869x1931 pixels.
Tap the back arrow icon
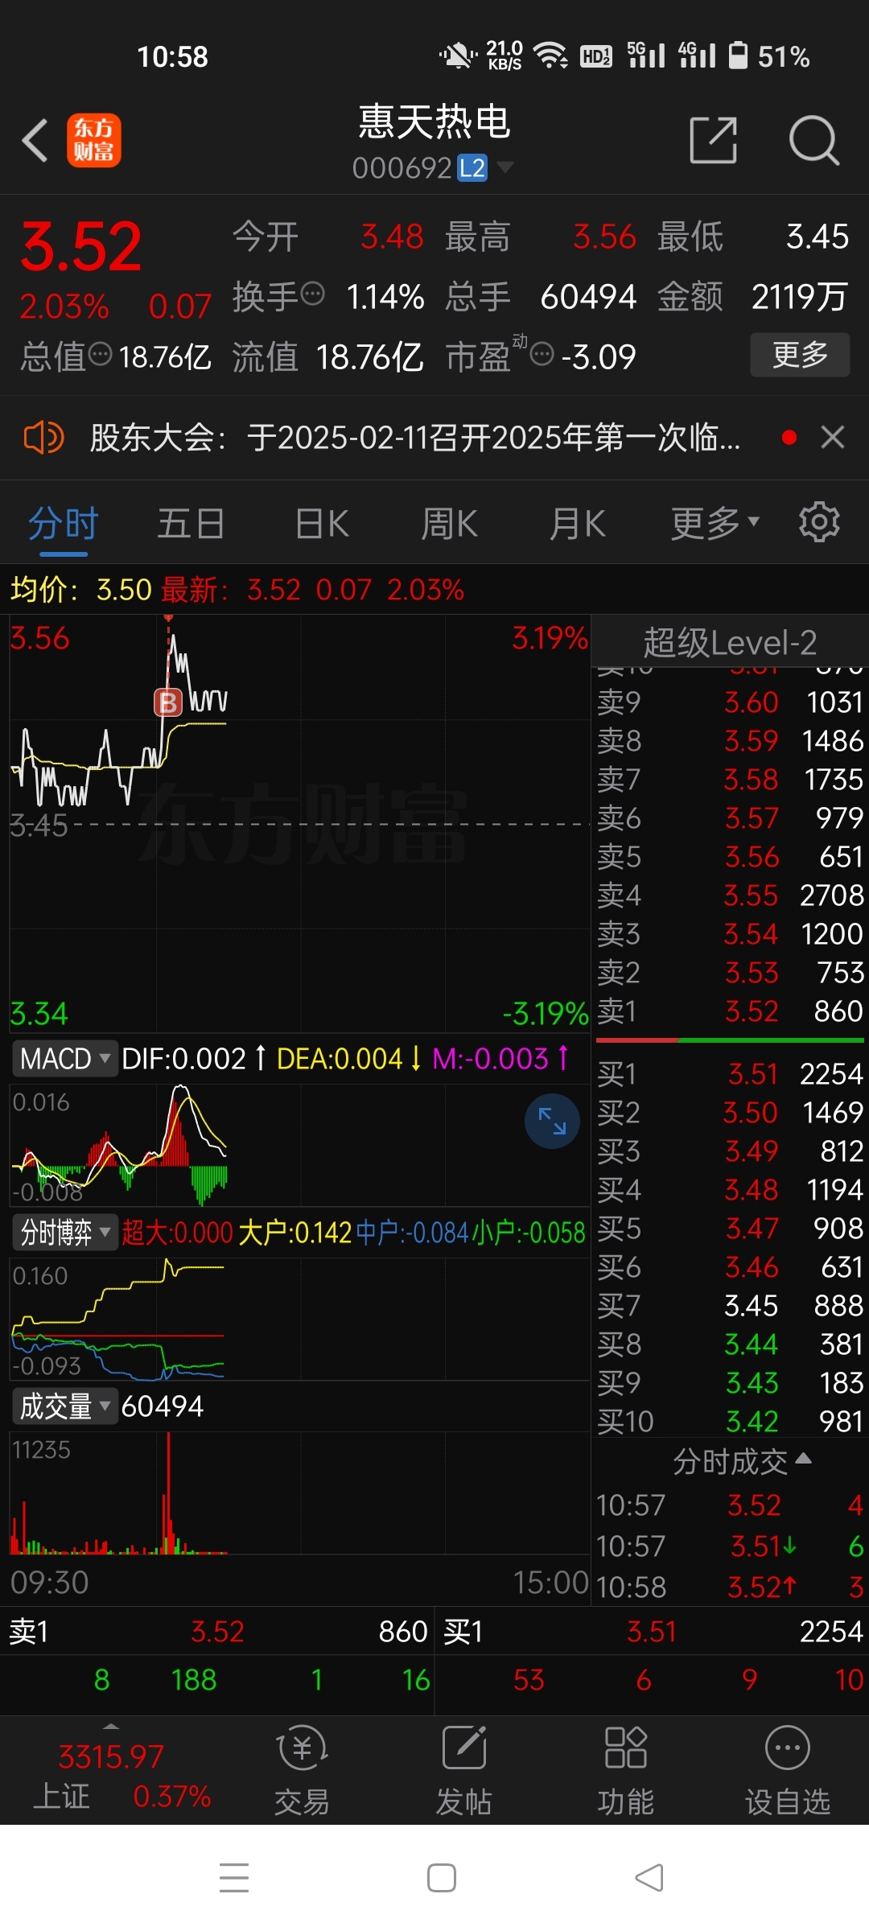[35, 140]
